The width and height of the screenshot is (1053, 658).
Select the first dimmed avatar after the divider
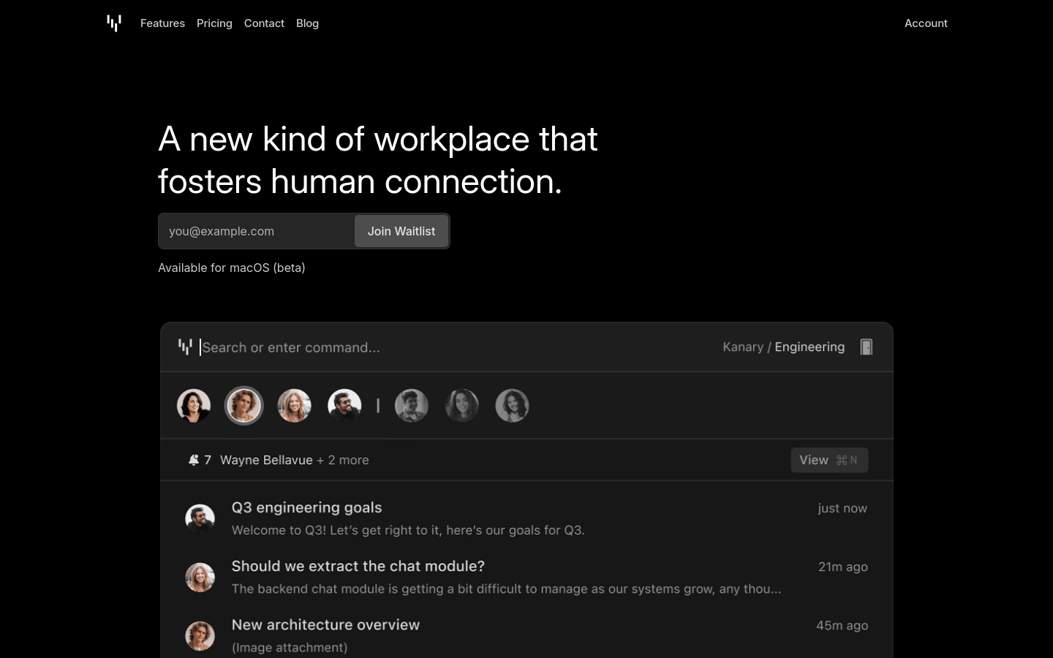point(412,406)
